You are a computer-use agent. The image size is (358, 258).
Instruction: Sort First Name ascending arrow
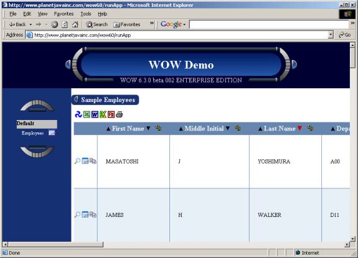pyautogui.click(x=108, y=129)
